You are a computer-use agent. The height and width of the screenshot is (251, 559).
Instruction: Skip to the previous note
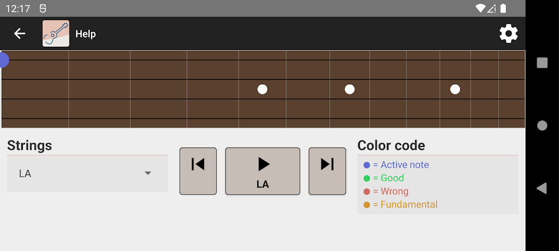click(x=198, y=171)
